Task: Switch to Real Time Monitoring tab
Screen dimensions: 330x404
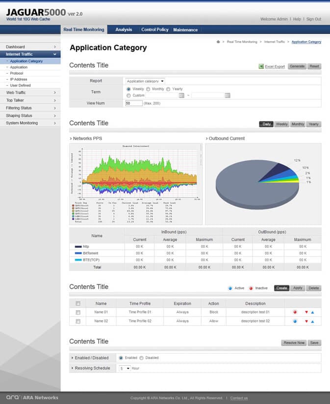Action: point(84,29)
